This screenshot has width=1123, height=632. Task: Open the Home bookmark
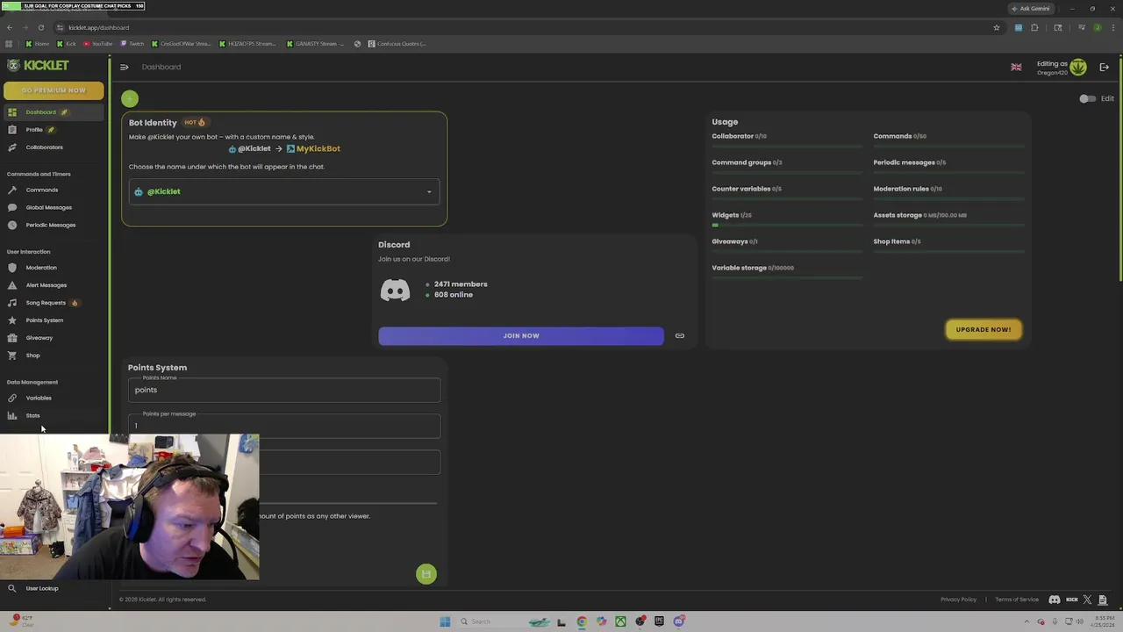pyautogui.click(x=38, y=44)
